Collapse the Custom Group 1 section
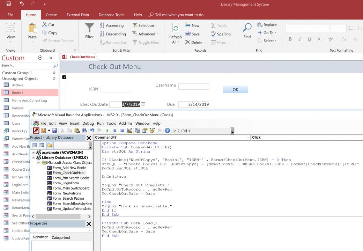Screen dimensions: 363x251 coord(54,73)
